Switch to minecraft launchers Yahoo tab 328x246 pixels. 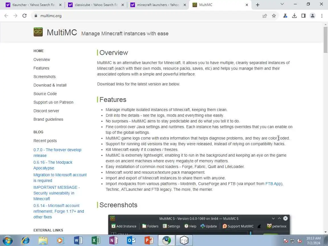coord(158,5)
